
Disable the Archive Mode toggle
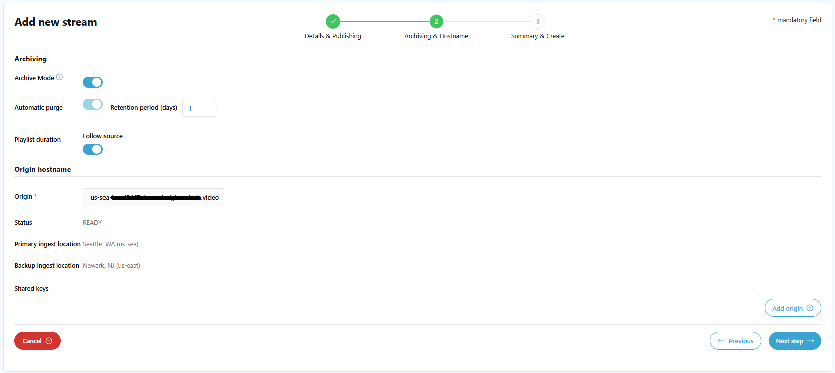[x=93, y=82]
